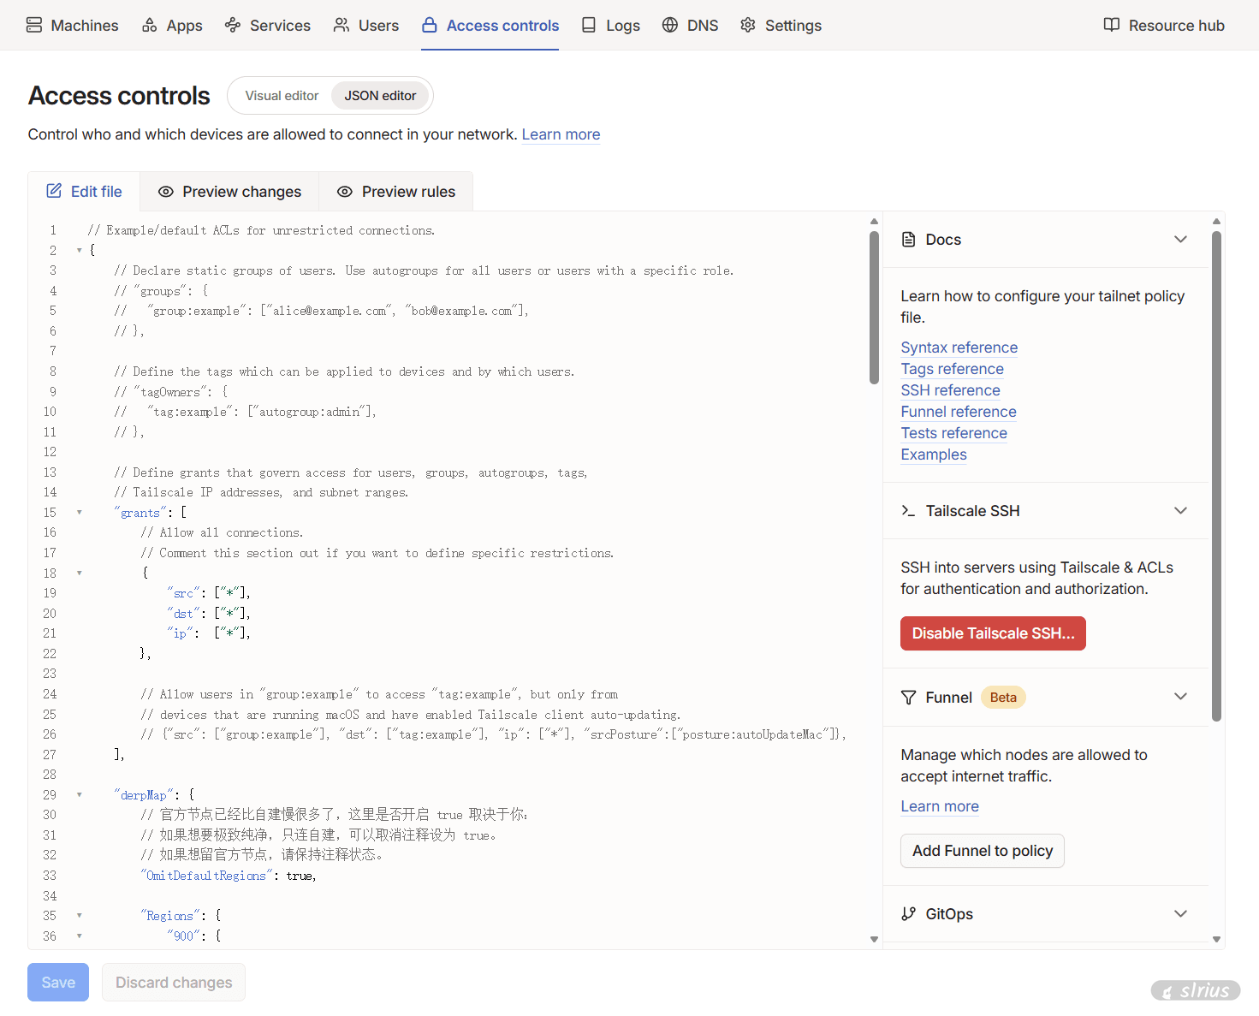Expand the GitOps section
1259x1016 pixels.
click(x=1180, y=914)
